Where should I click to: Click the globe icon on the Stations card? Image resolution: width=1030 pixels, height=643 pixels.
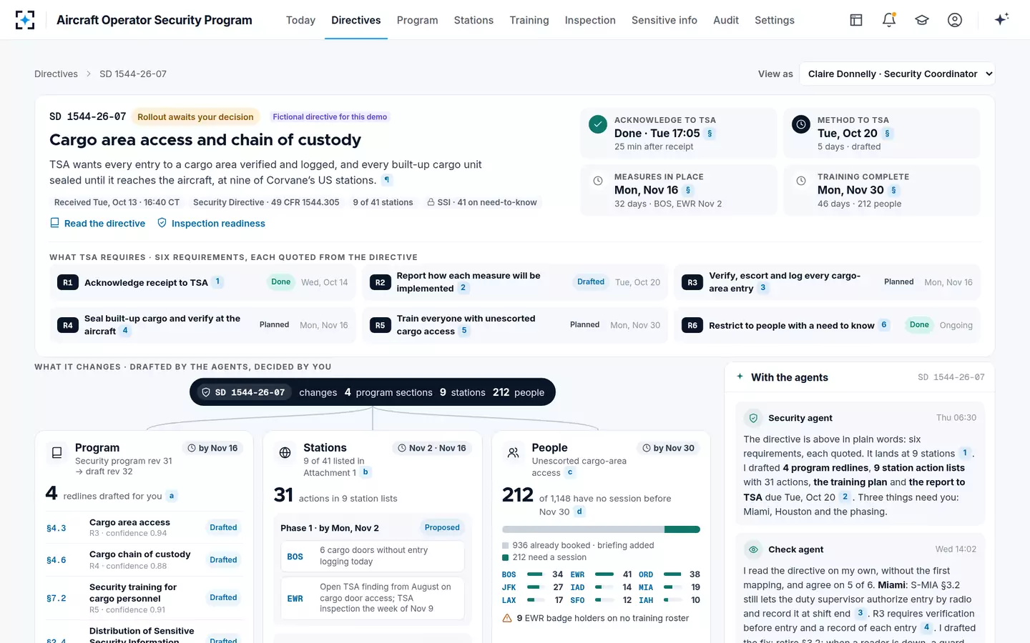285,452
